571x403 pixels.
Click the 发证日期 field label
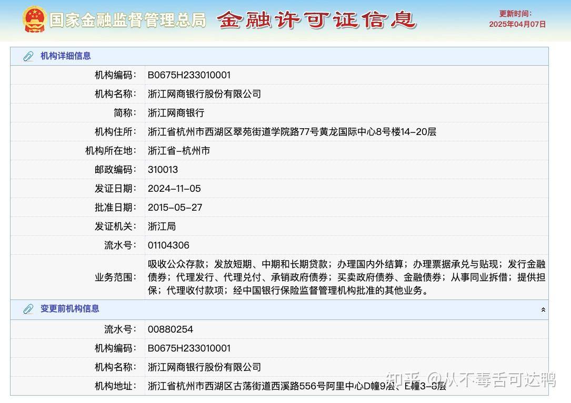pos(115,189)
